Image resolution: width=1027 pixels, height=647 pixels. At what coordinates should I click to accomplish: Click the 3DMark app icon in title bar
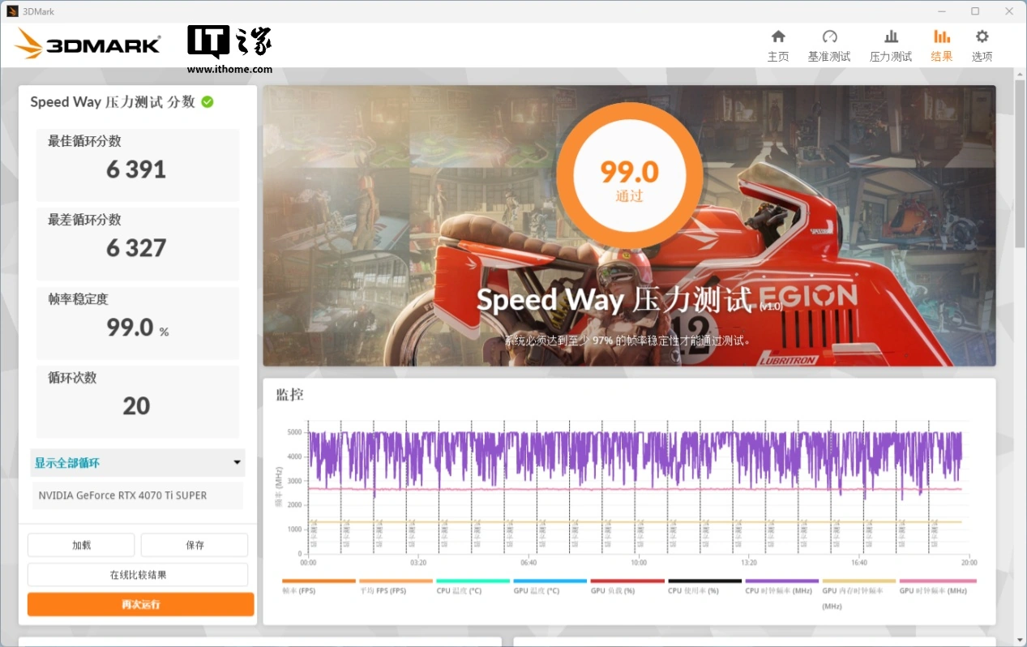[12, 11]
